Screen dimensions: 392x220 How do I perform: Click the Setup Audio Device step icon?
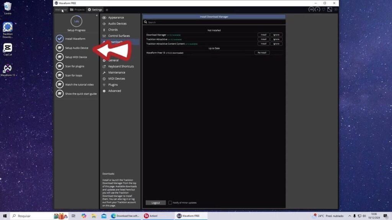pos(59,48)
